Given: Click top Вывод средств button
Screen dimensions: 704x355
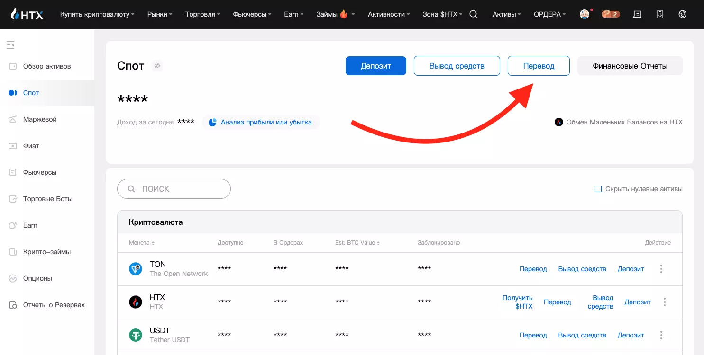Looking at the screenshot, I should point(457,66).
